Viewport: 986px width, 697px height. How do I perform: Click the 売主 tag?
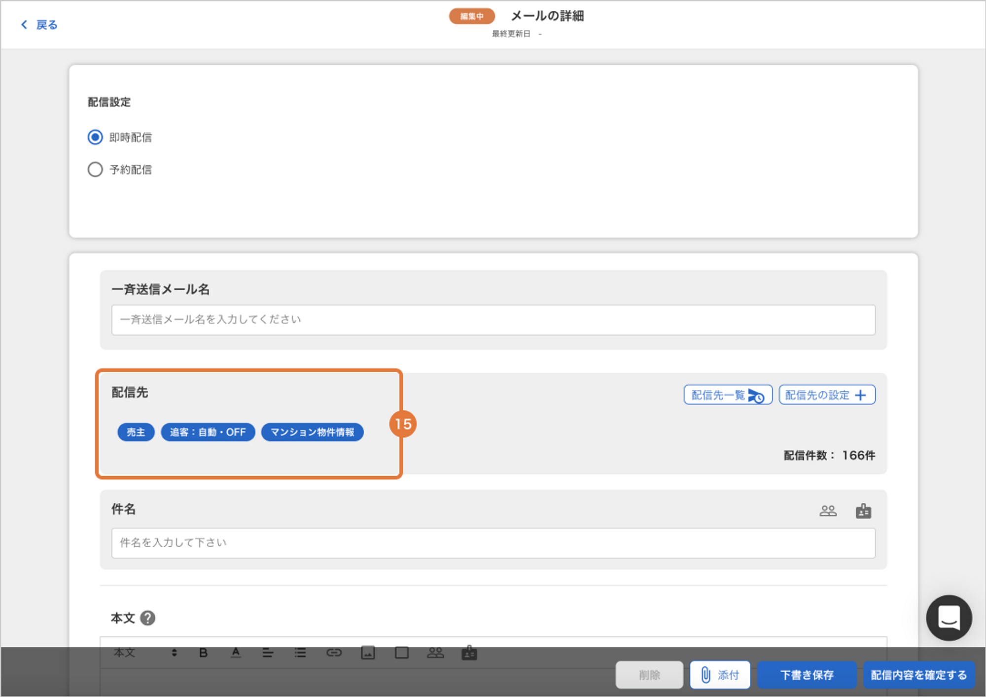click(136, 432)
